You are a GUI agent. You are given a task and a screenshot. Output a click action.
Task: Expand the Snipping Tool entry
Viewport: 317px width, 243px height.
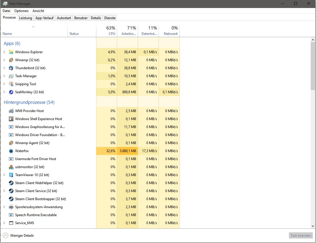(4, 84)
